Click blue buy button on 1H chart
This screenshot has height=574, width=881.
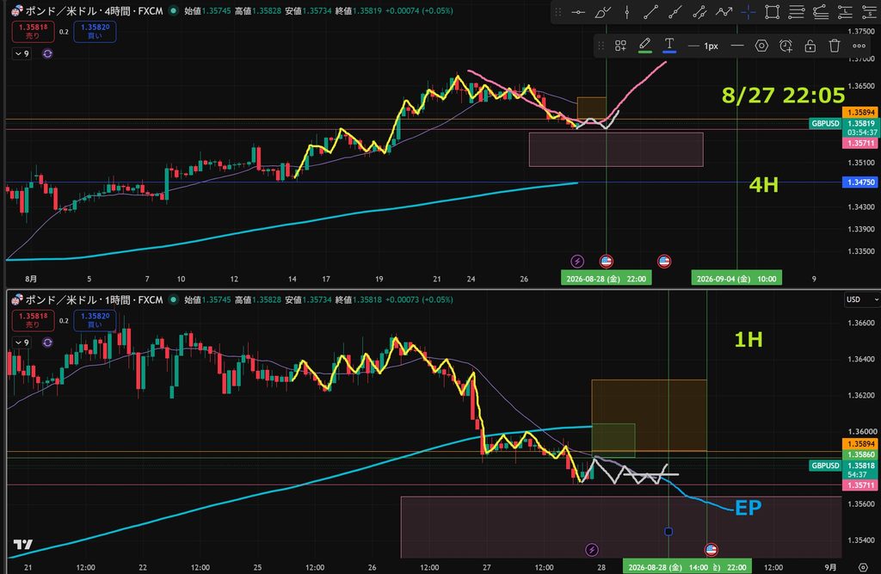[95, 320]
